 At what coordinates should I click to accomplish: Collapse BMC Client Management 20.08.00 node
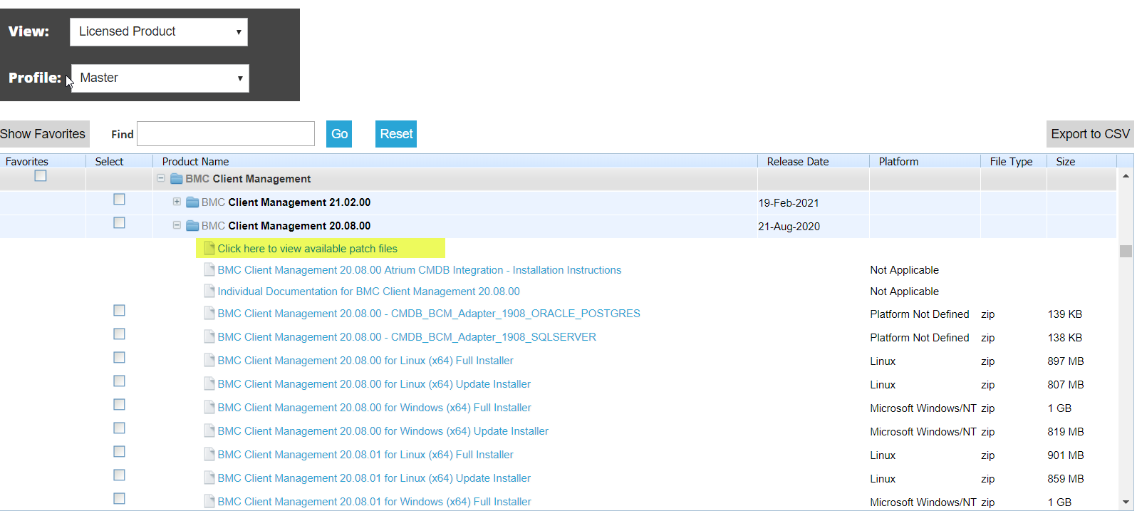pos(177,225)
